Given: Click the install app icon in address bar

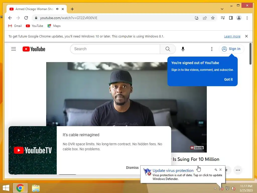Looking at the screenshot, I should click(x=197, y=18).
